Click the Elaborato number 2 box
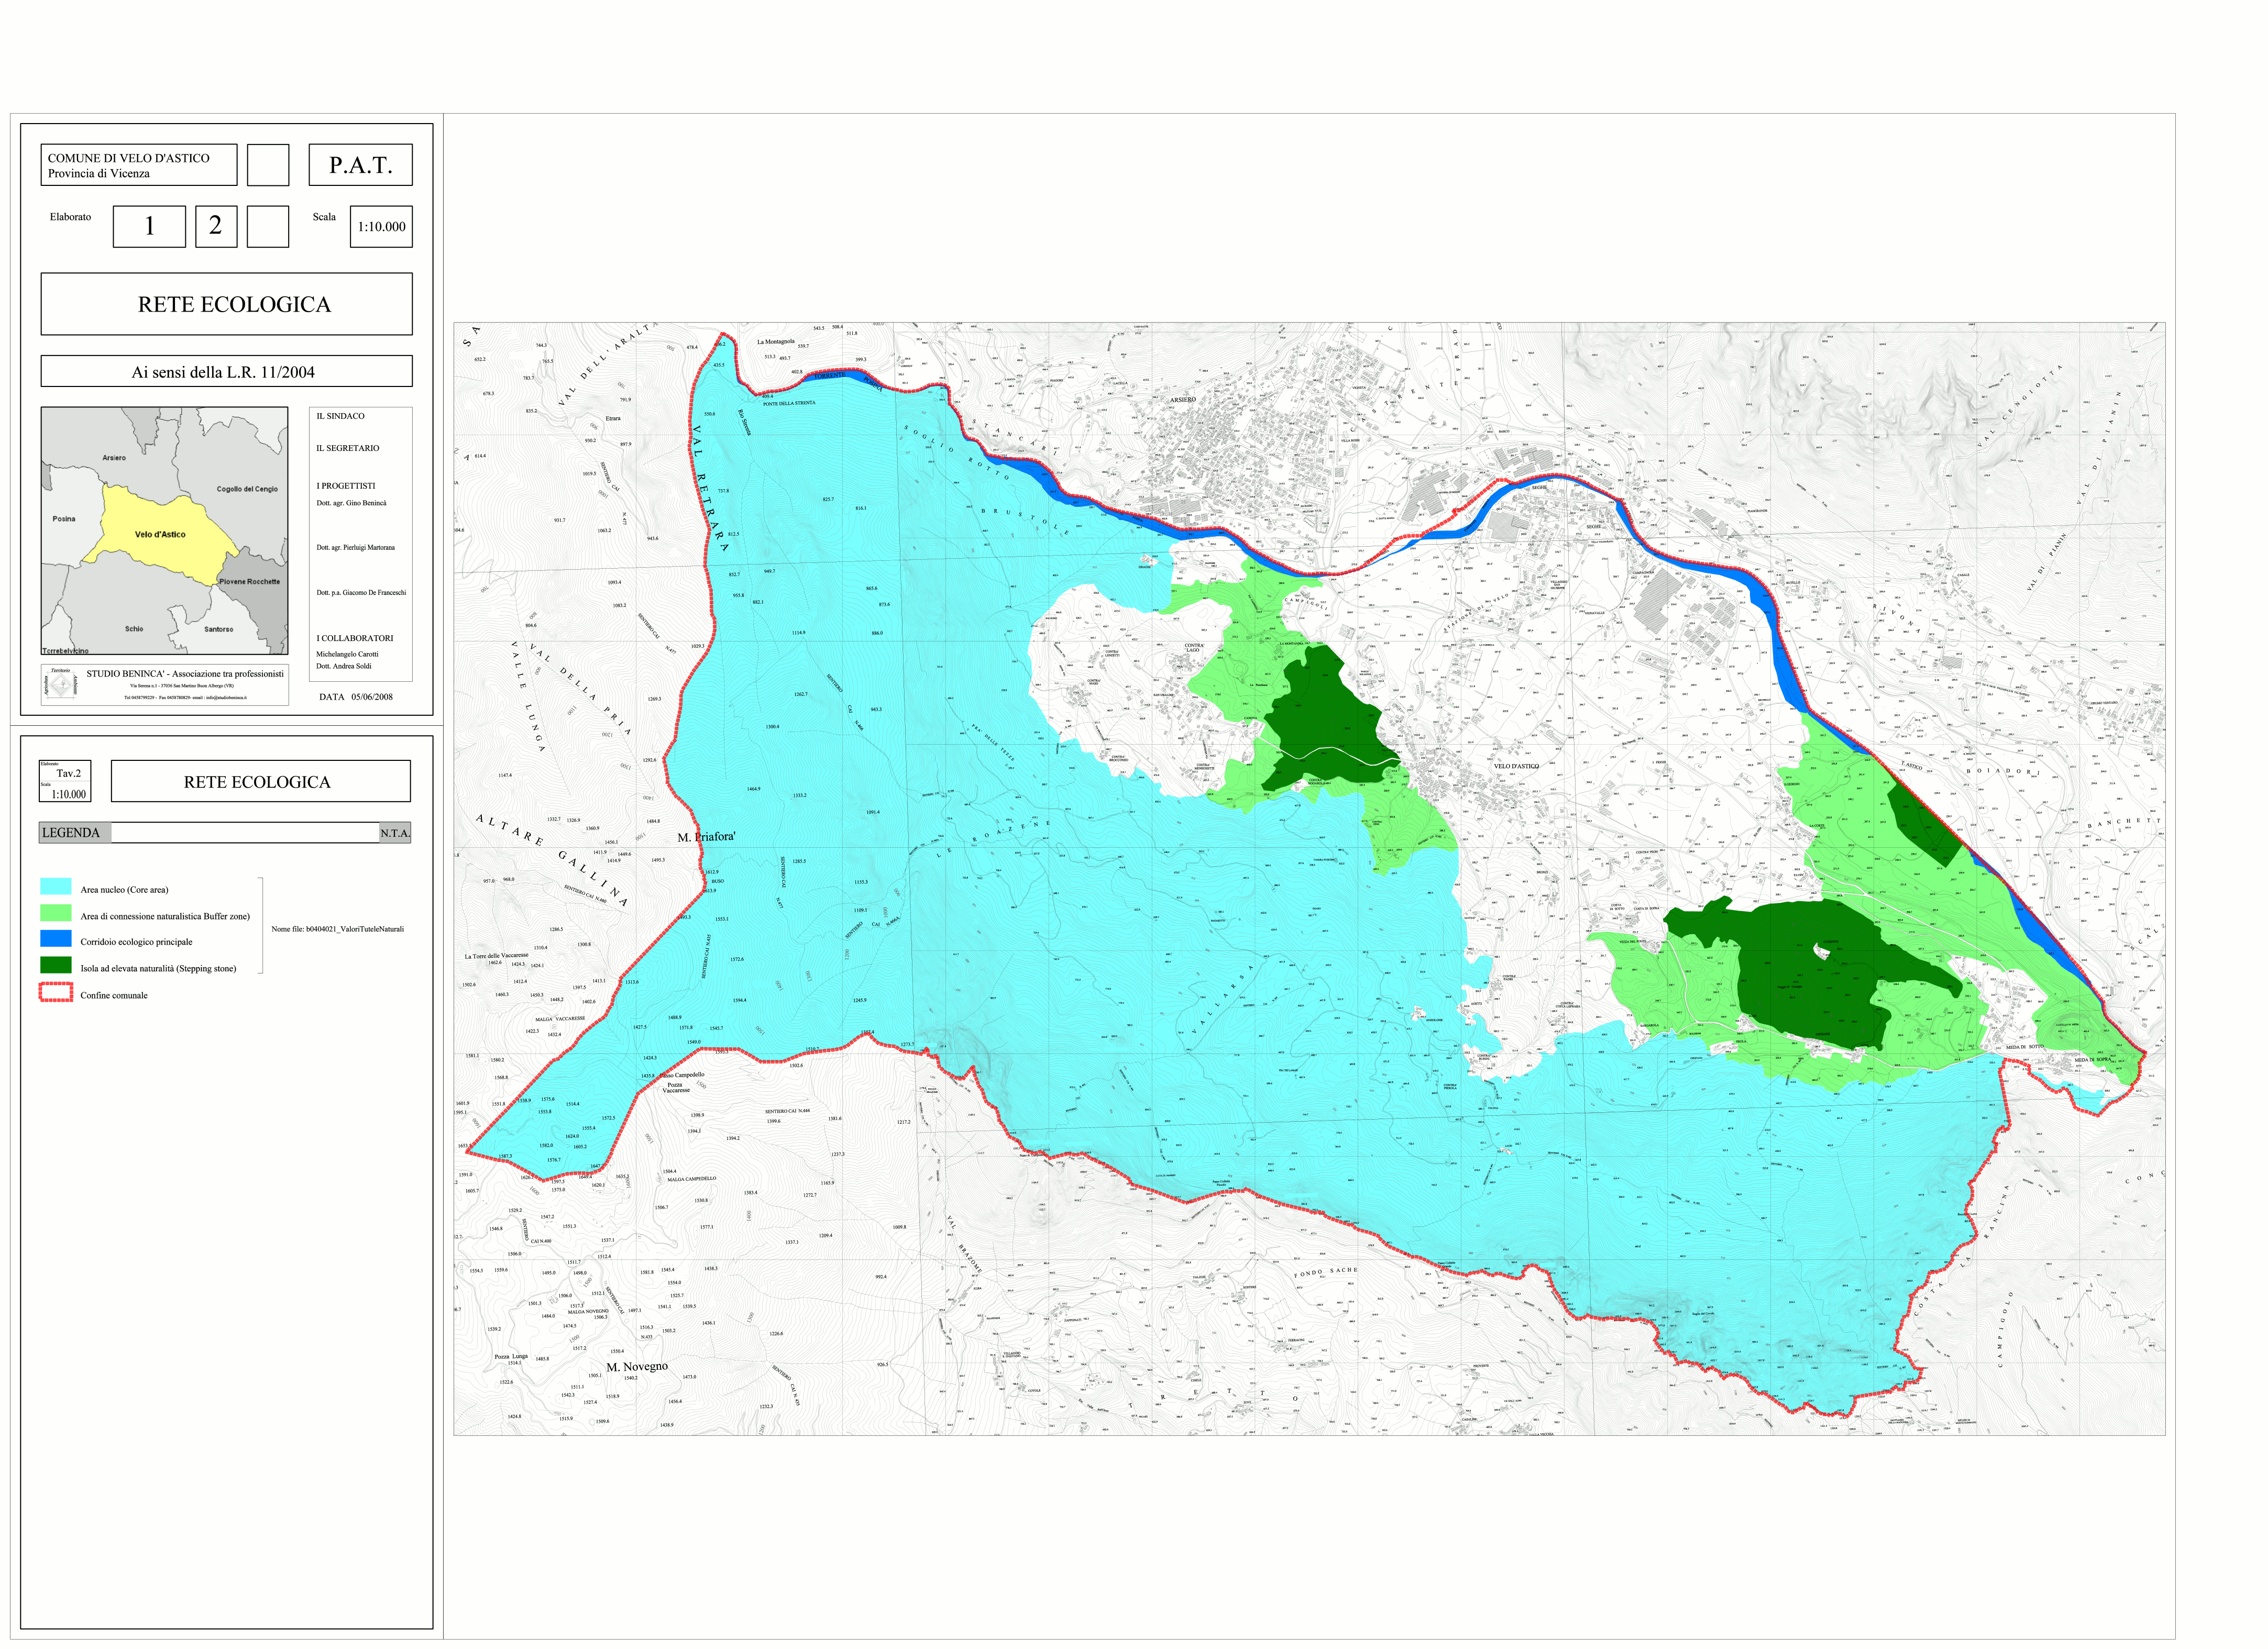The height and width of the screenshot is (1649, 2268). 215,226
